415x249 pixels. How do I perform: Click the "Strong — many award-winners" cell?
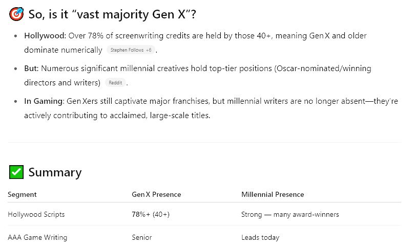pos(290,214)
